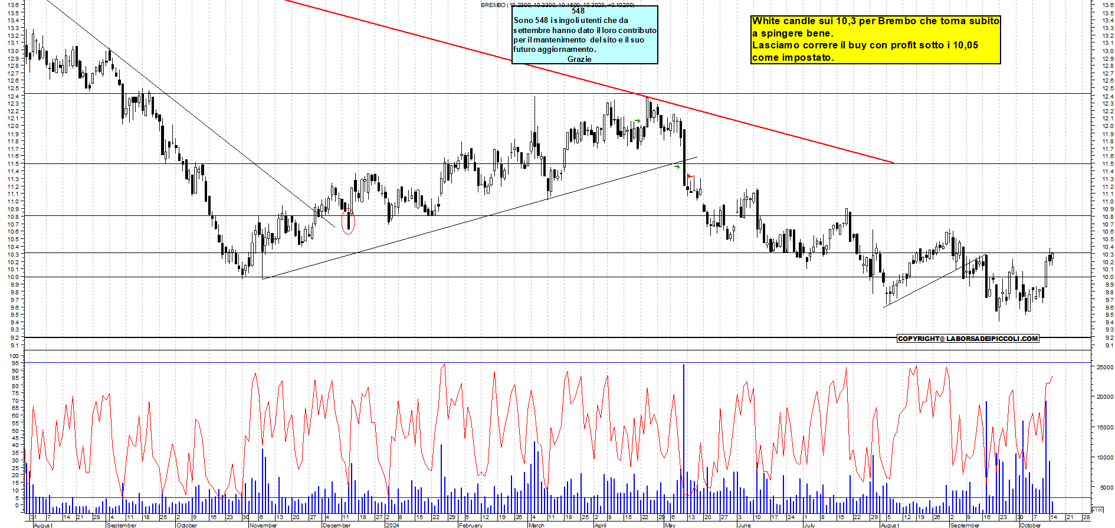Click "Sono 548 i singoli utenti che da" line
The image size is (1115, 528).
pyautogui.click(x=570, y=20)
